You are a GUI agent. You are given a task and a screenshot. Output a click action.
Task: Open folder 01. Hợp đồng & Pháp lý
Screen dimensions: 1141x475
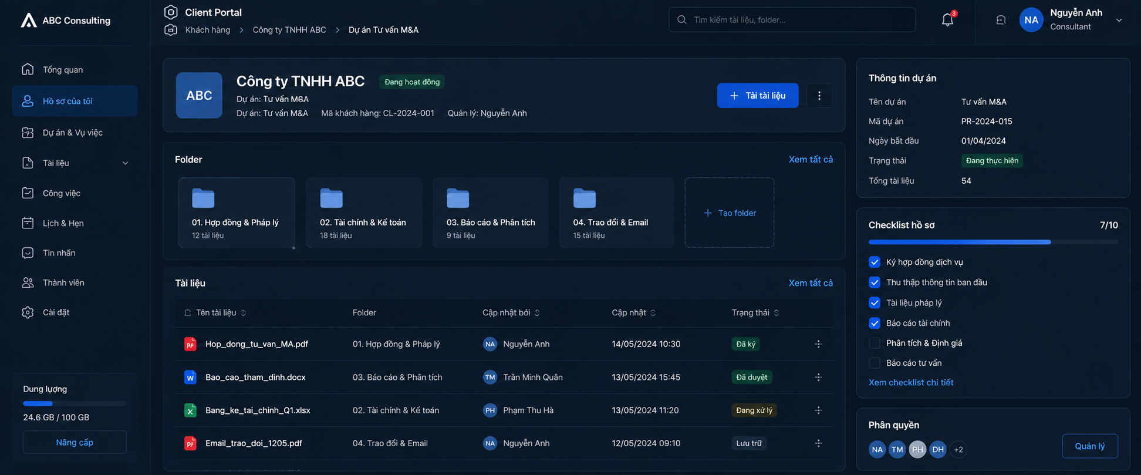237,213
